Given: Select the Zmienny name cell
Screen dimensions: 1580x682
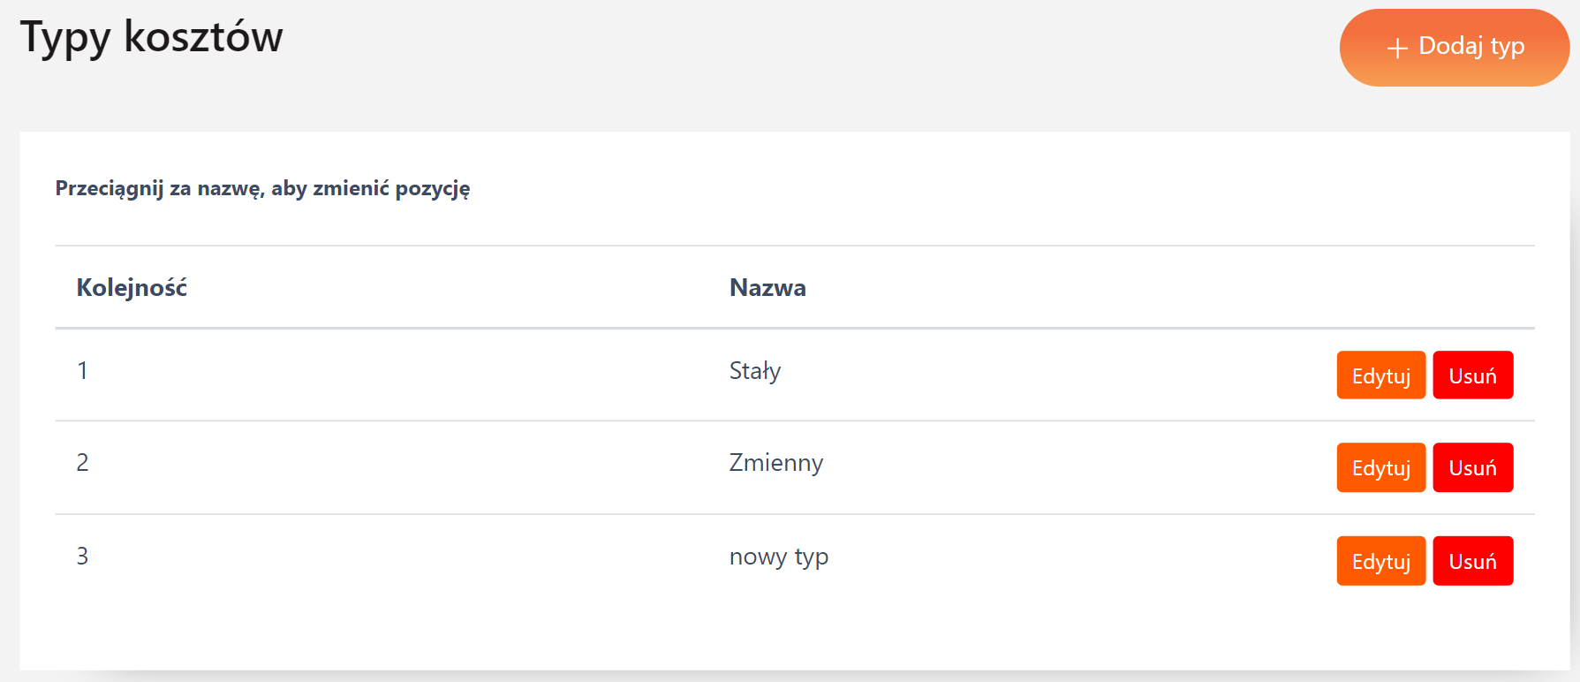Looking at the screenshot, I should [775, 463].
